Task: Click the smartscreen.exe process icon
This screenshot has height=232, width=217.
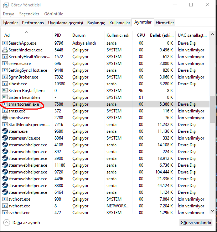Action: click(5, 104)
